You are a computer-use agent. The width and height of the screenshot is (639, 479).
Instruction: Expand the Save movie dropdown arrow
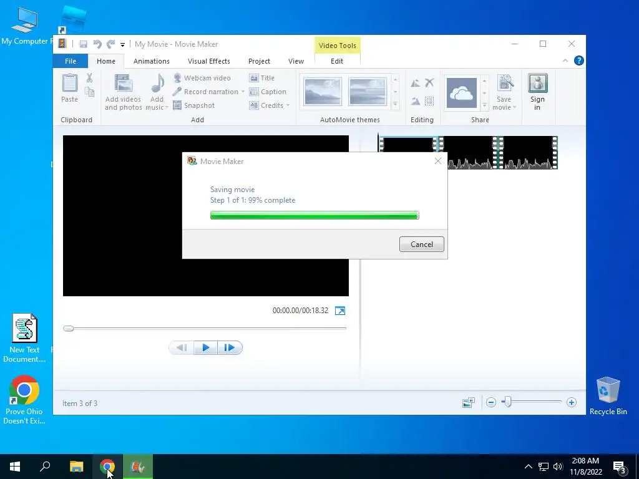(514, 107)
